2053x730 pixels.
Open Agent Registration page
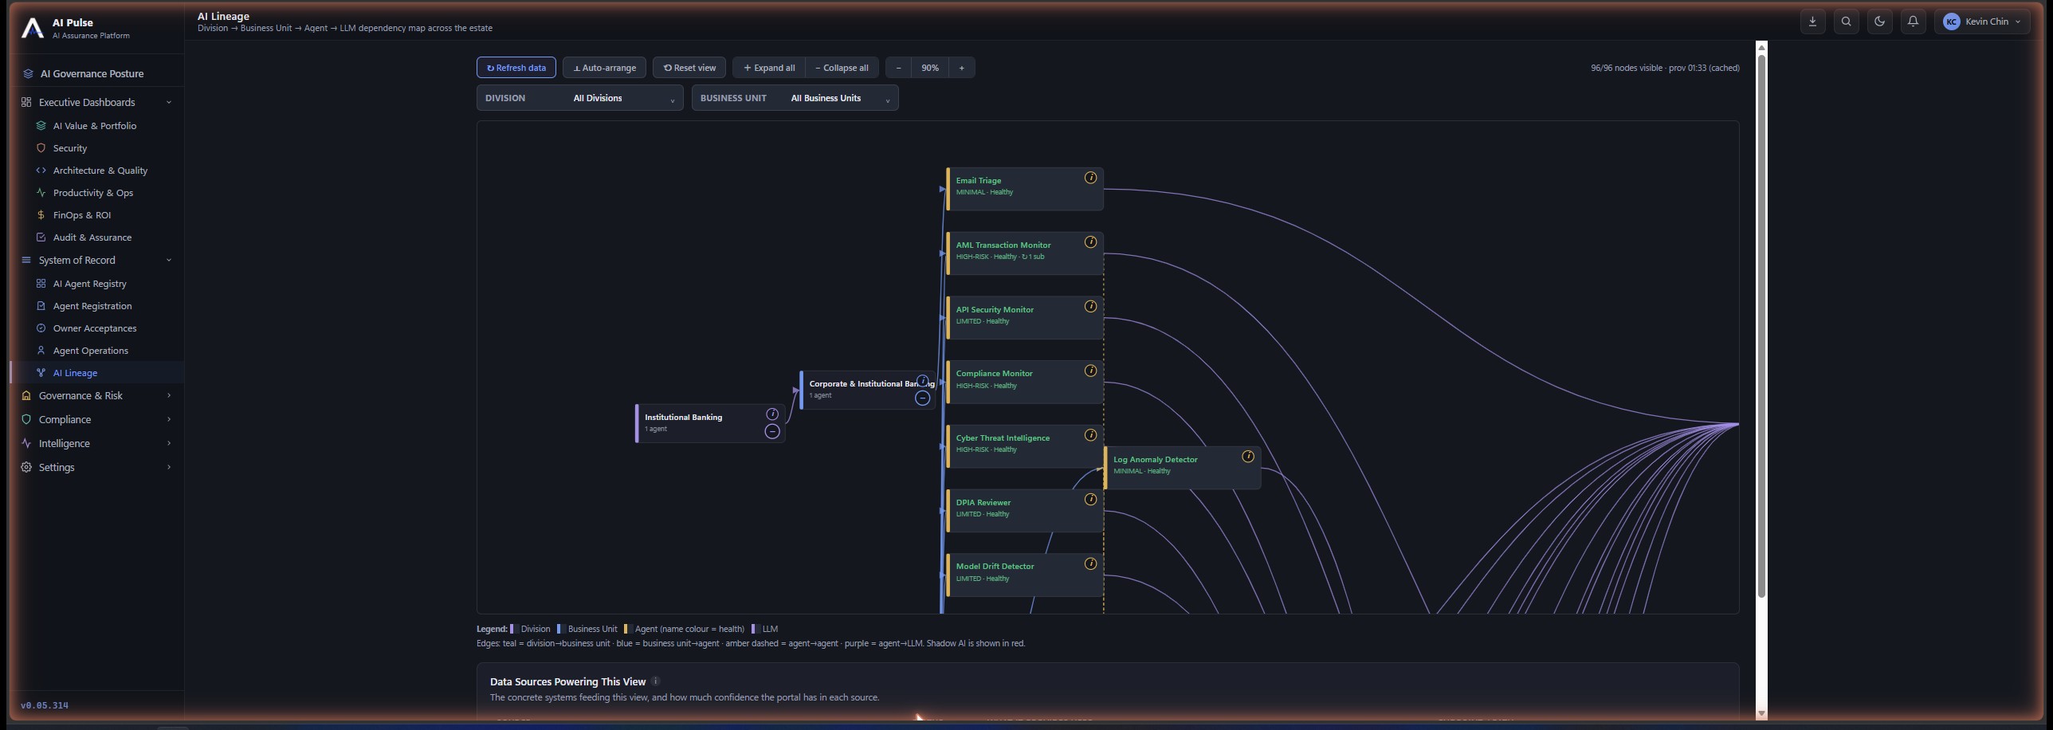click(92, 306)
